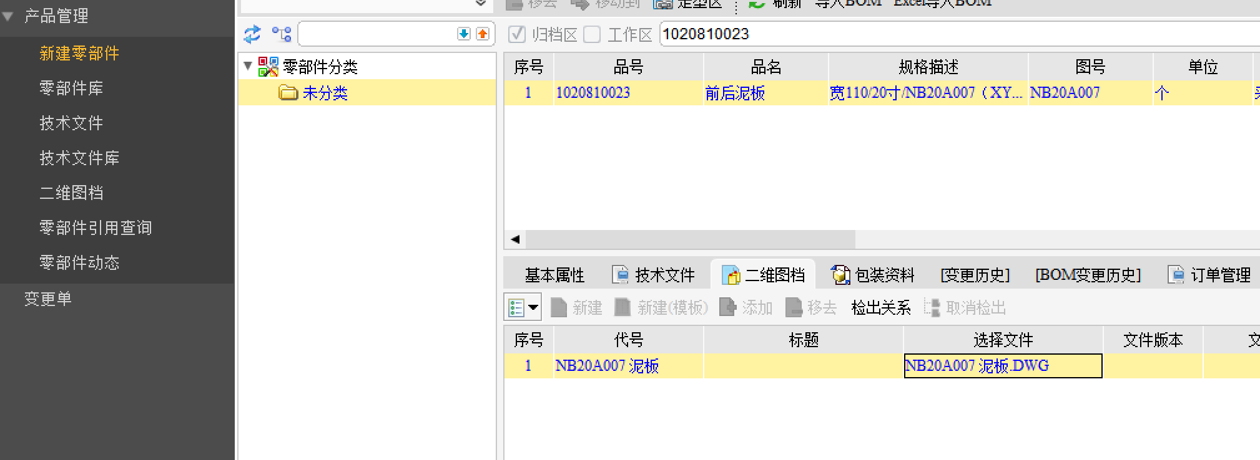Click the blue down-arrow icon in tree search box
Screen dimensions: 1260x460
pyautogui.click(x=464, y=34)
